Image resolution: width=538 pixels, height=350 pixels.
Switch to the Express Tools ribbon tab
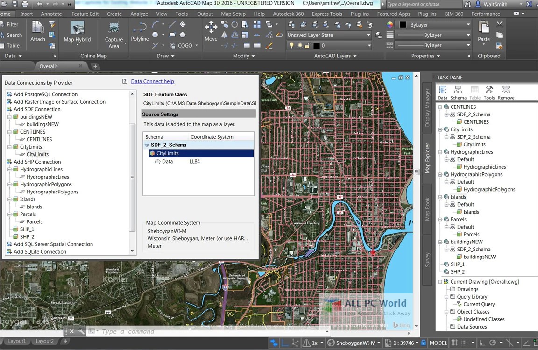click(327, 14)
